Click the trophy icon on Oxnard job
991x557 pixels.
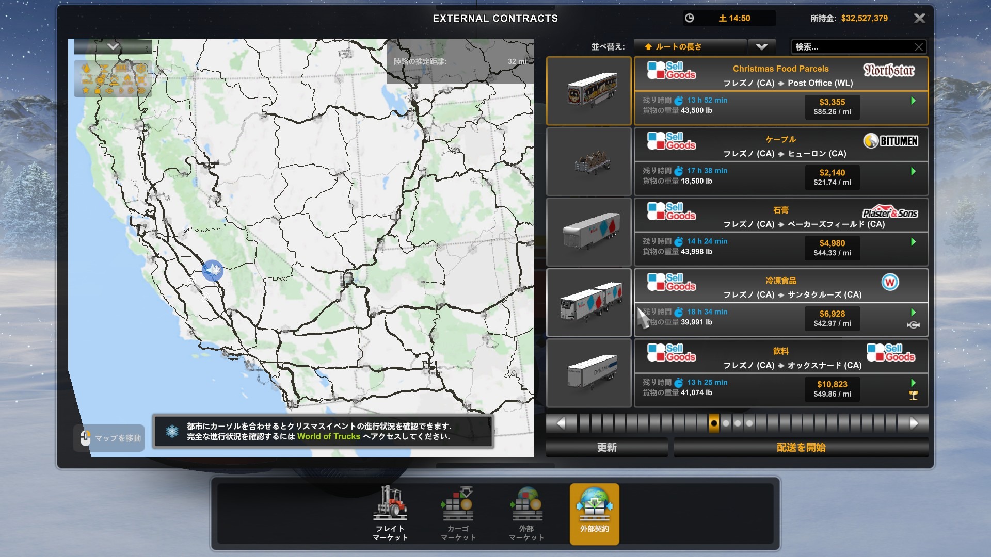point(913,396)
